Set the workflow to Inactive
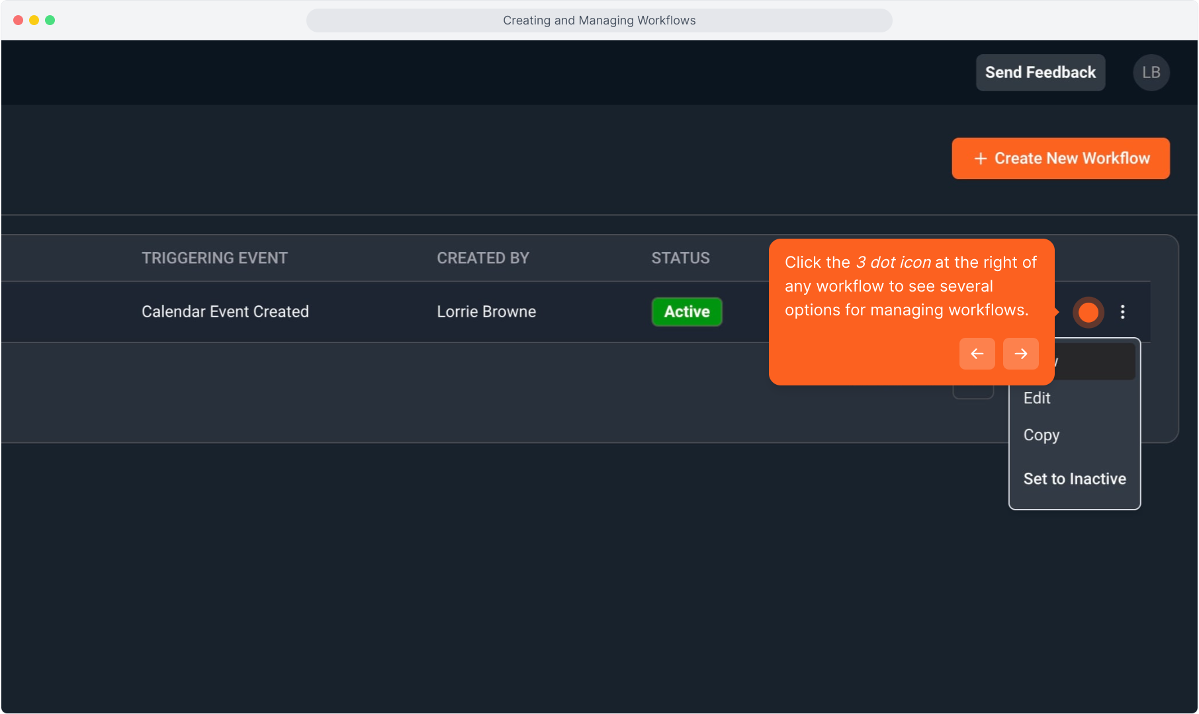This screenshot has width=1199, height=714. tap(1074, 479)
